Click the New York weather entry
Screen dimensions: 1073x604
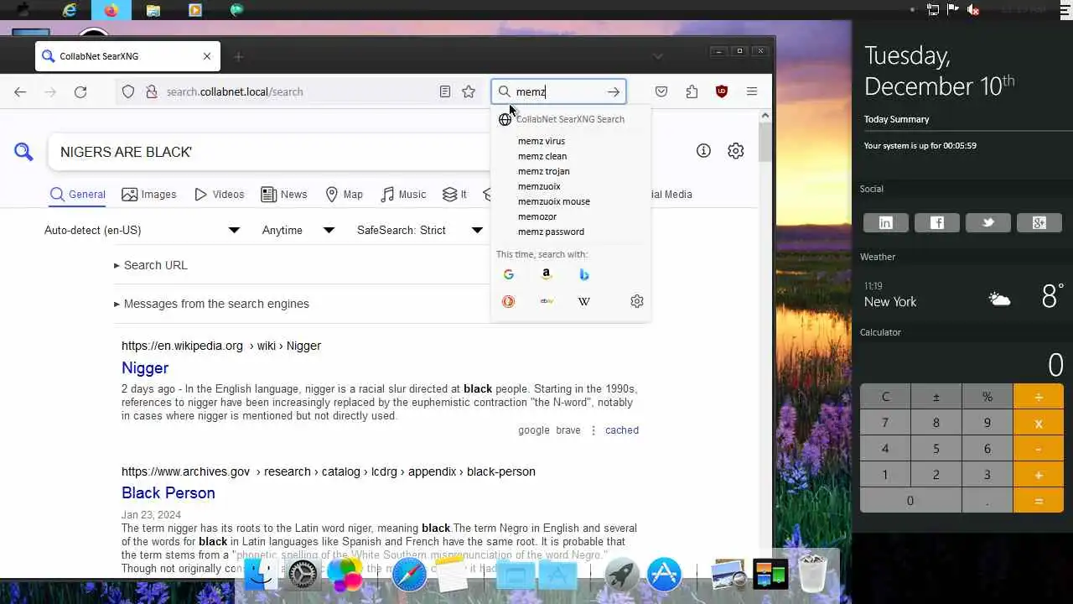pos(962,295)
